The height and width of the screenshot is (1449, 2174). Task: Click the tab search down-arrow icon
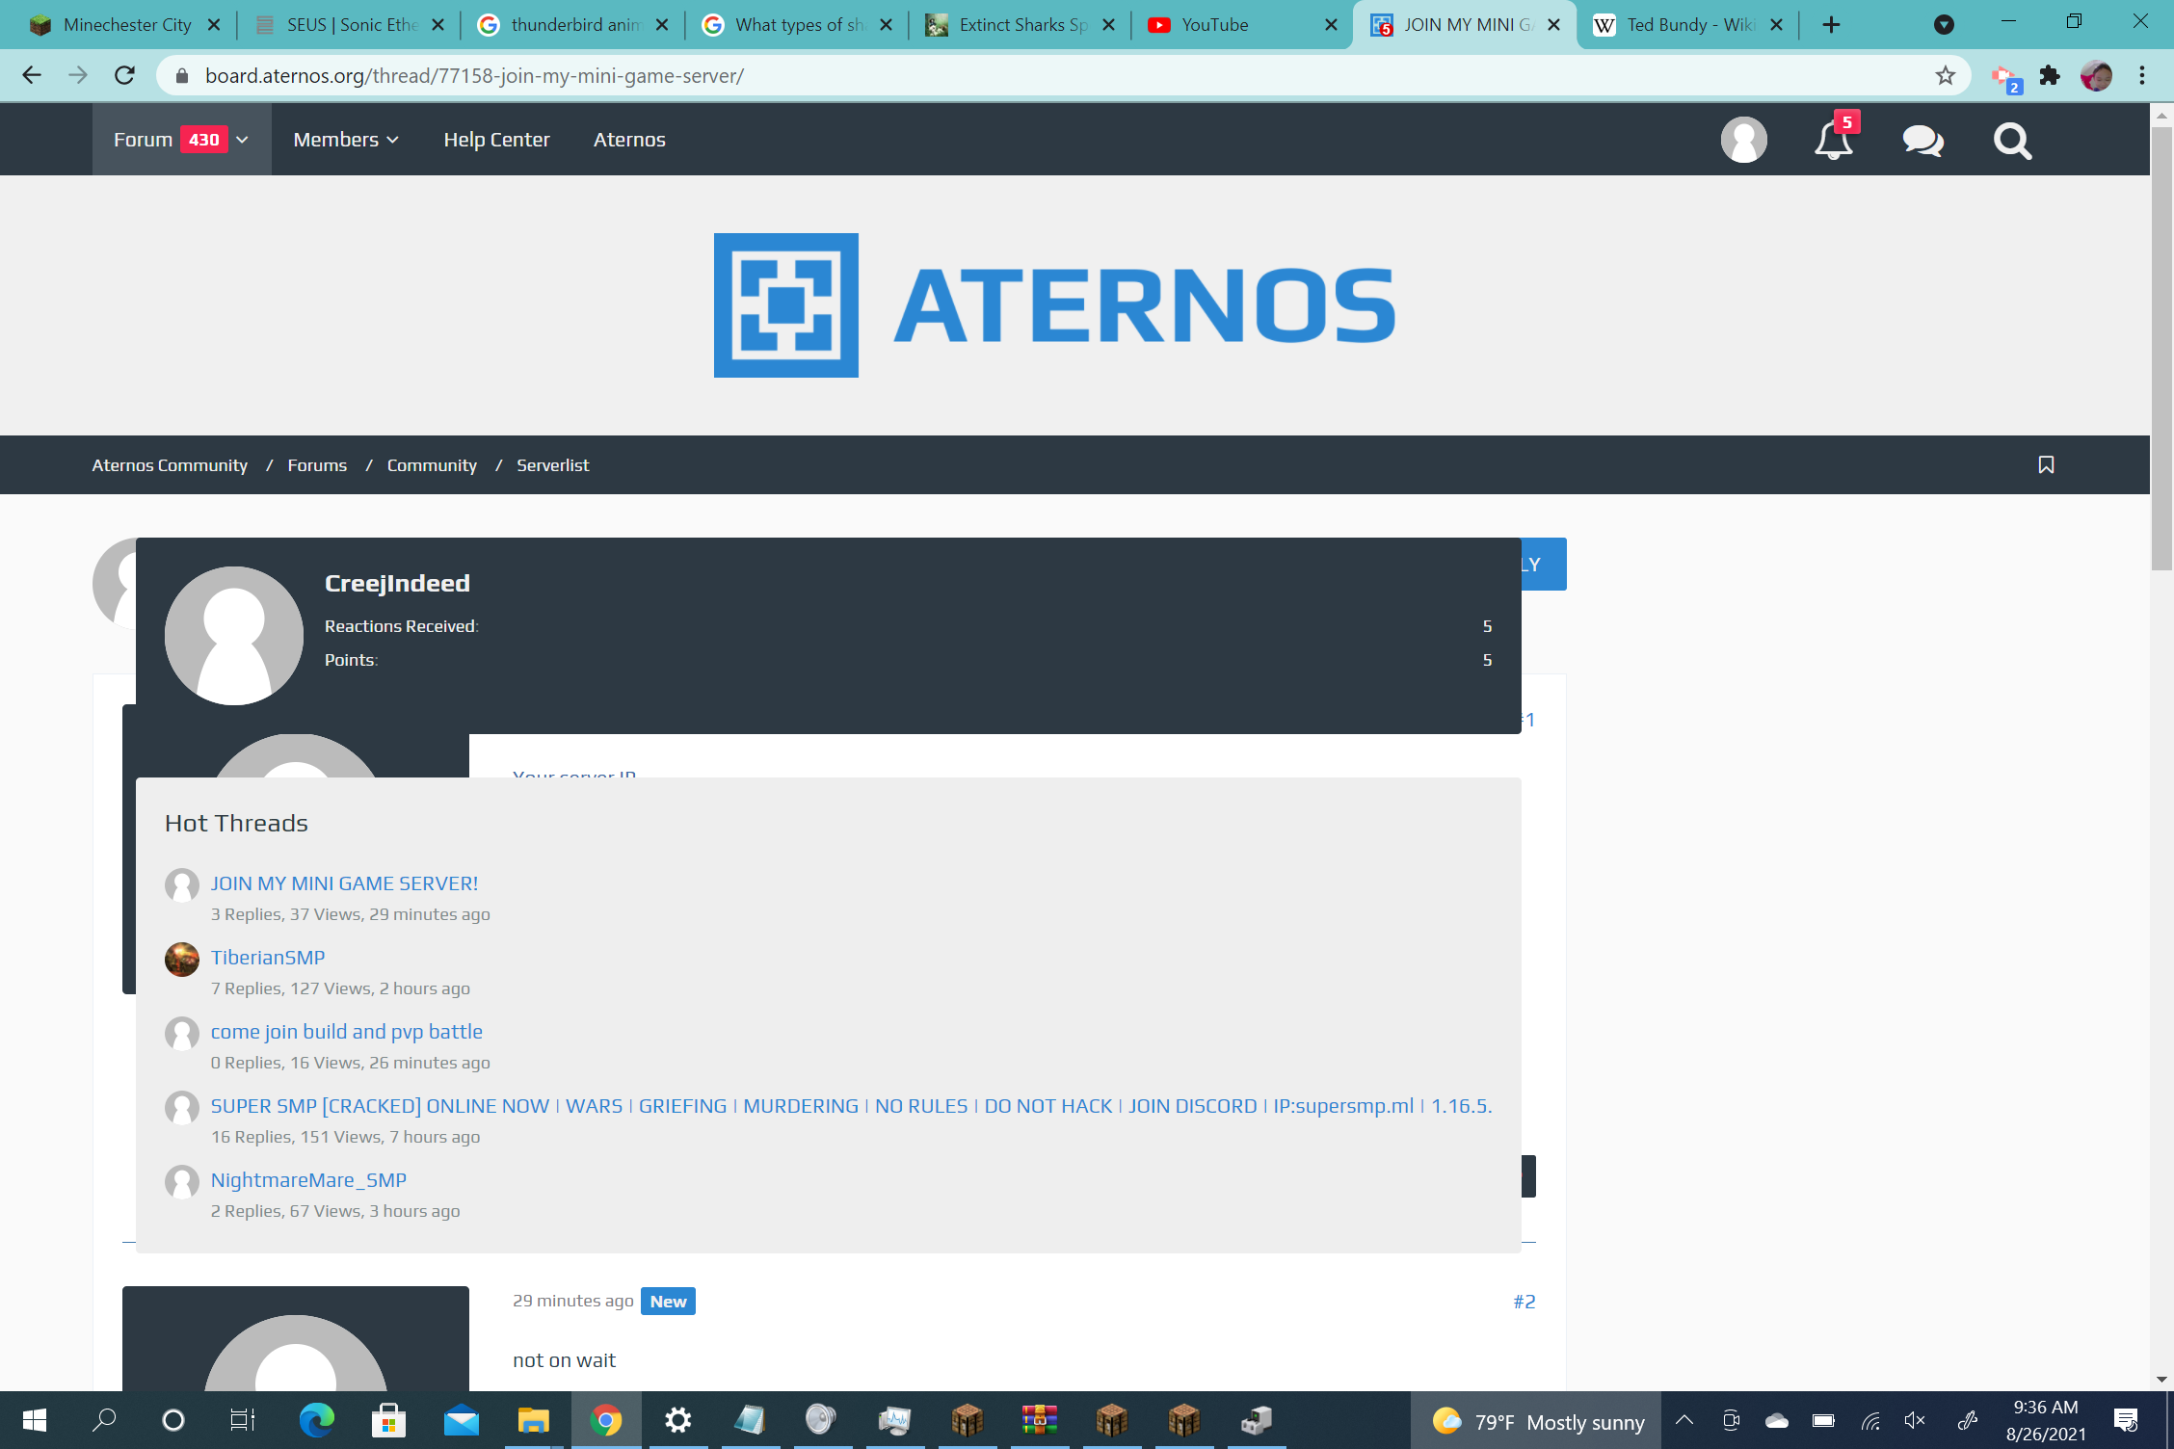pos(1944,25)
